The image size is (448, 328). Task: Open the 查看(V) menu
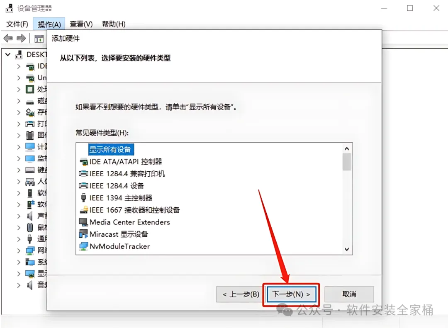[x=81, y=24]
